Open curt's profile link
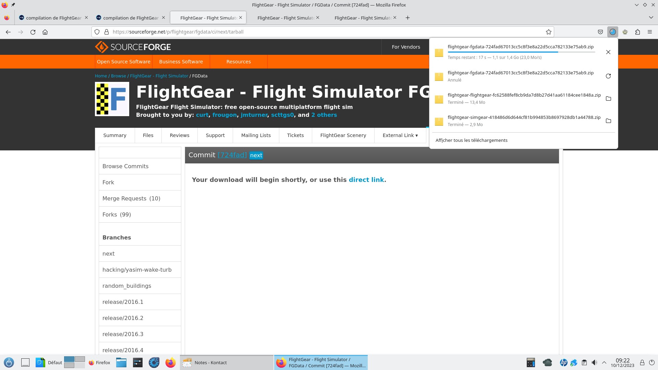This screenshot has height=370, width=658. (x=202, y=115)
